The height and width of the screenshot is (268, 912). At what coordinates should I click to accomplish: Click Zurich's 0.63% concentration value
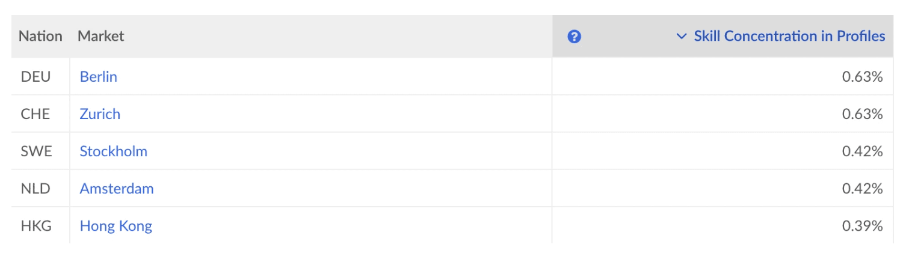tap(862, 114)
